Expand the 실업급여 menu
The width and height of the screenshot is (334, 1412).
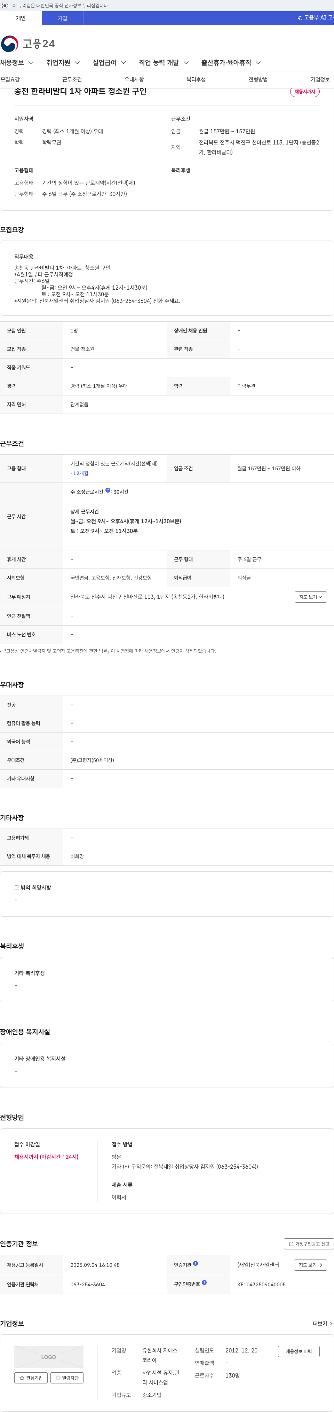click(110, 62)
